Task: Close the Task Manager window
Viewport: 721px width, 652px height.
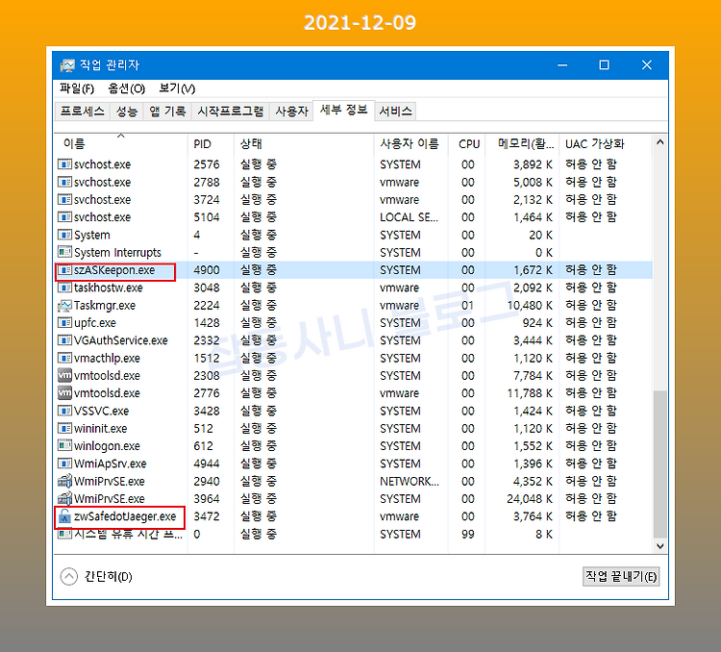Action: point(647,65)
